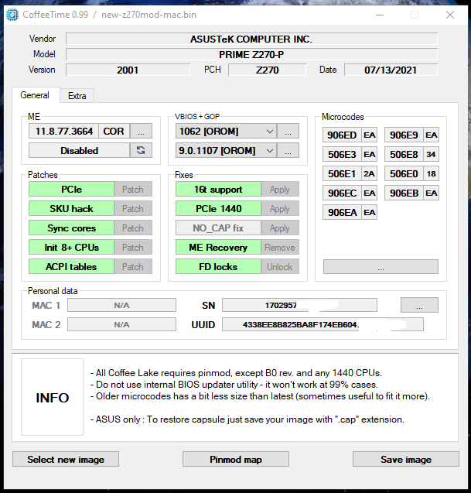This screenshot has width=471, height=493.
Task: Click the SN serial number field
Action: (x=299, y=305)
